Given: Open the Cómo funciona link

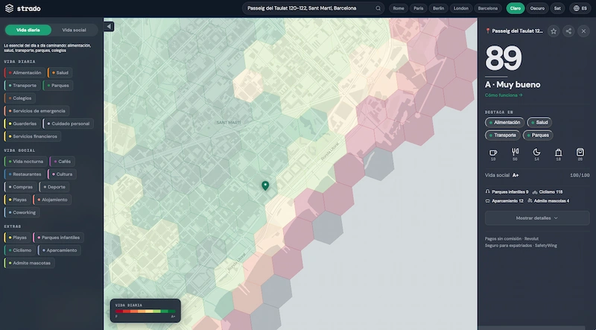Looking at the screenshot, I should tap(504, 95).
